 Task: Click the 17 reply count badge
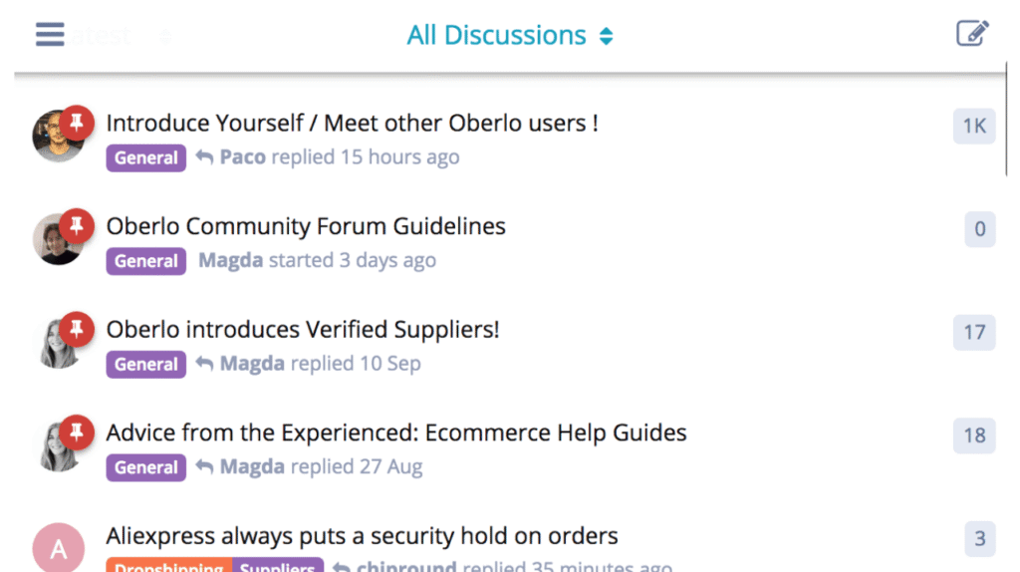tap(974, 332)
